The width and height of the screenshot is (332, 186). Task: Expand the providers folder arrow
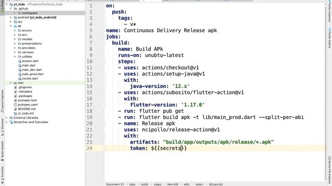[x=15, y=48]
